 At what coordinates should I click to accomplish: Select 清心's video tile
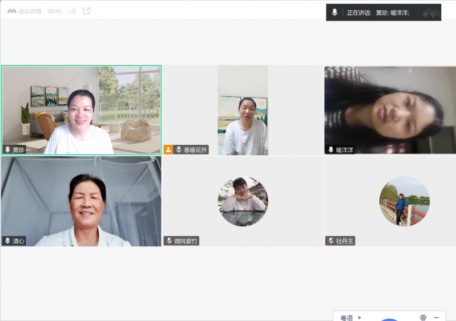click(x=81, y=201)
